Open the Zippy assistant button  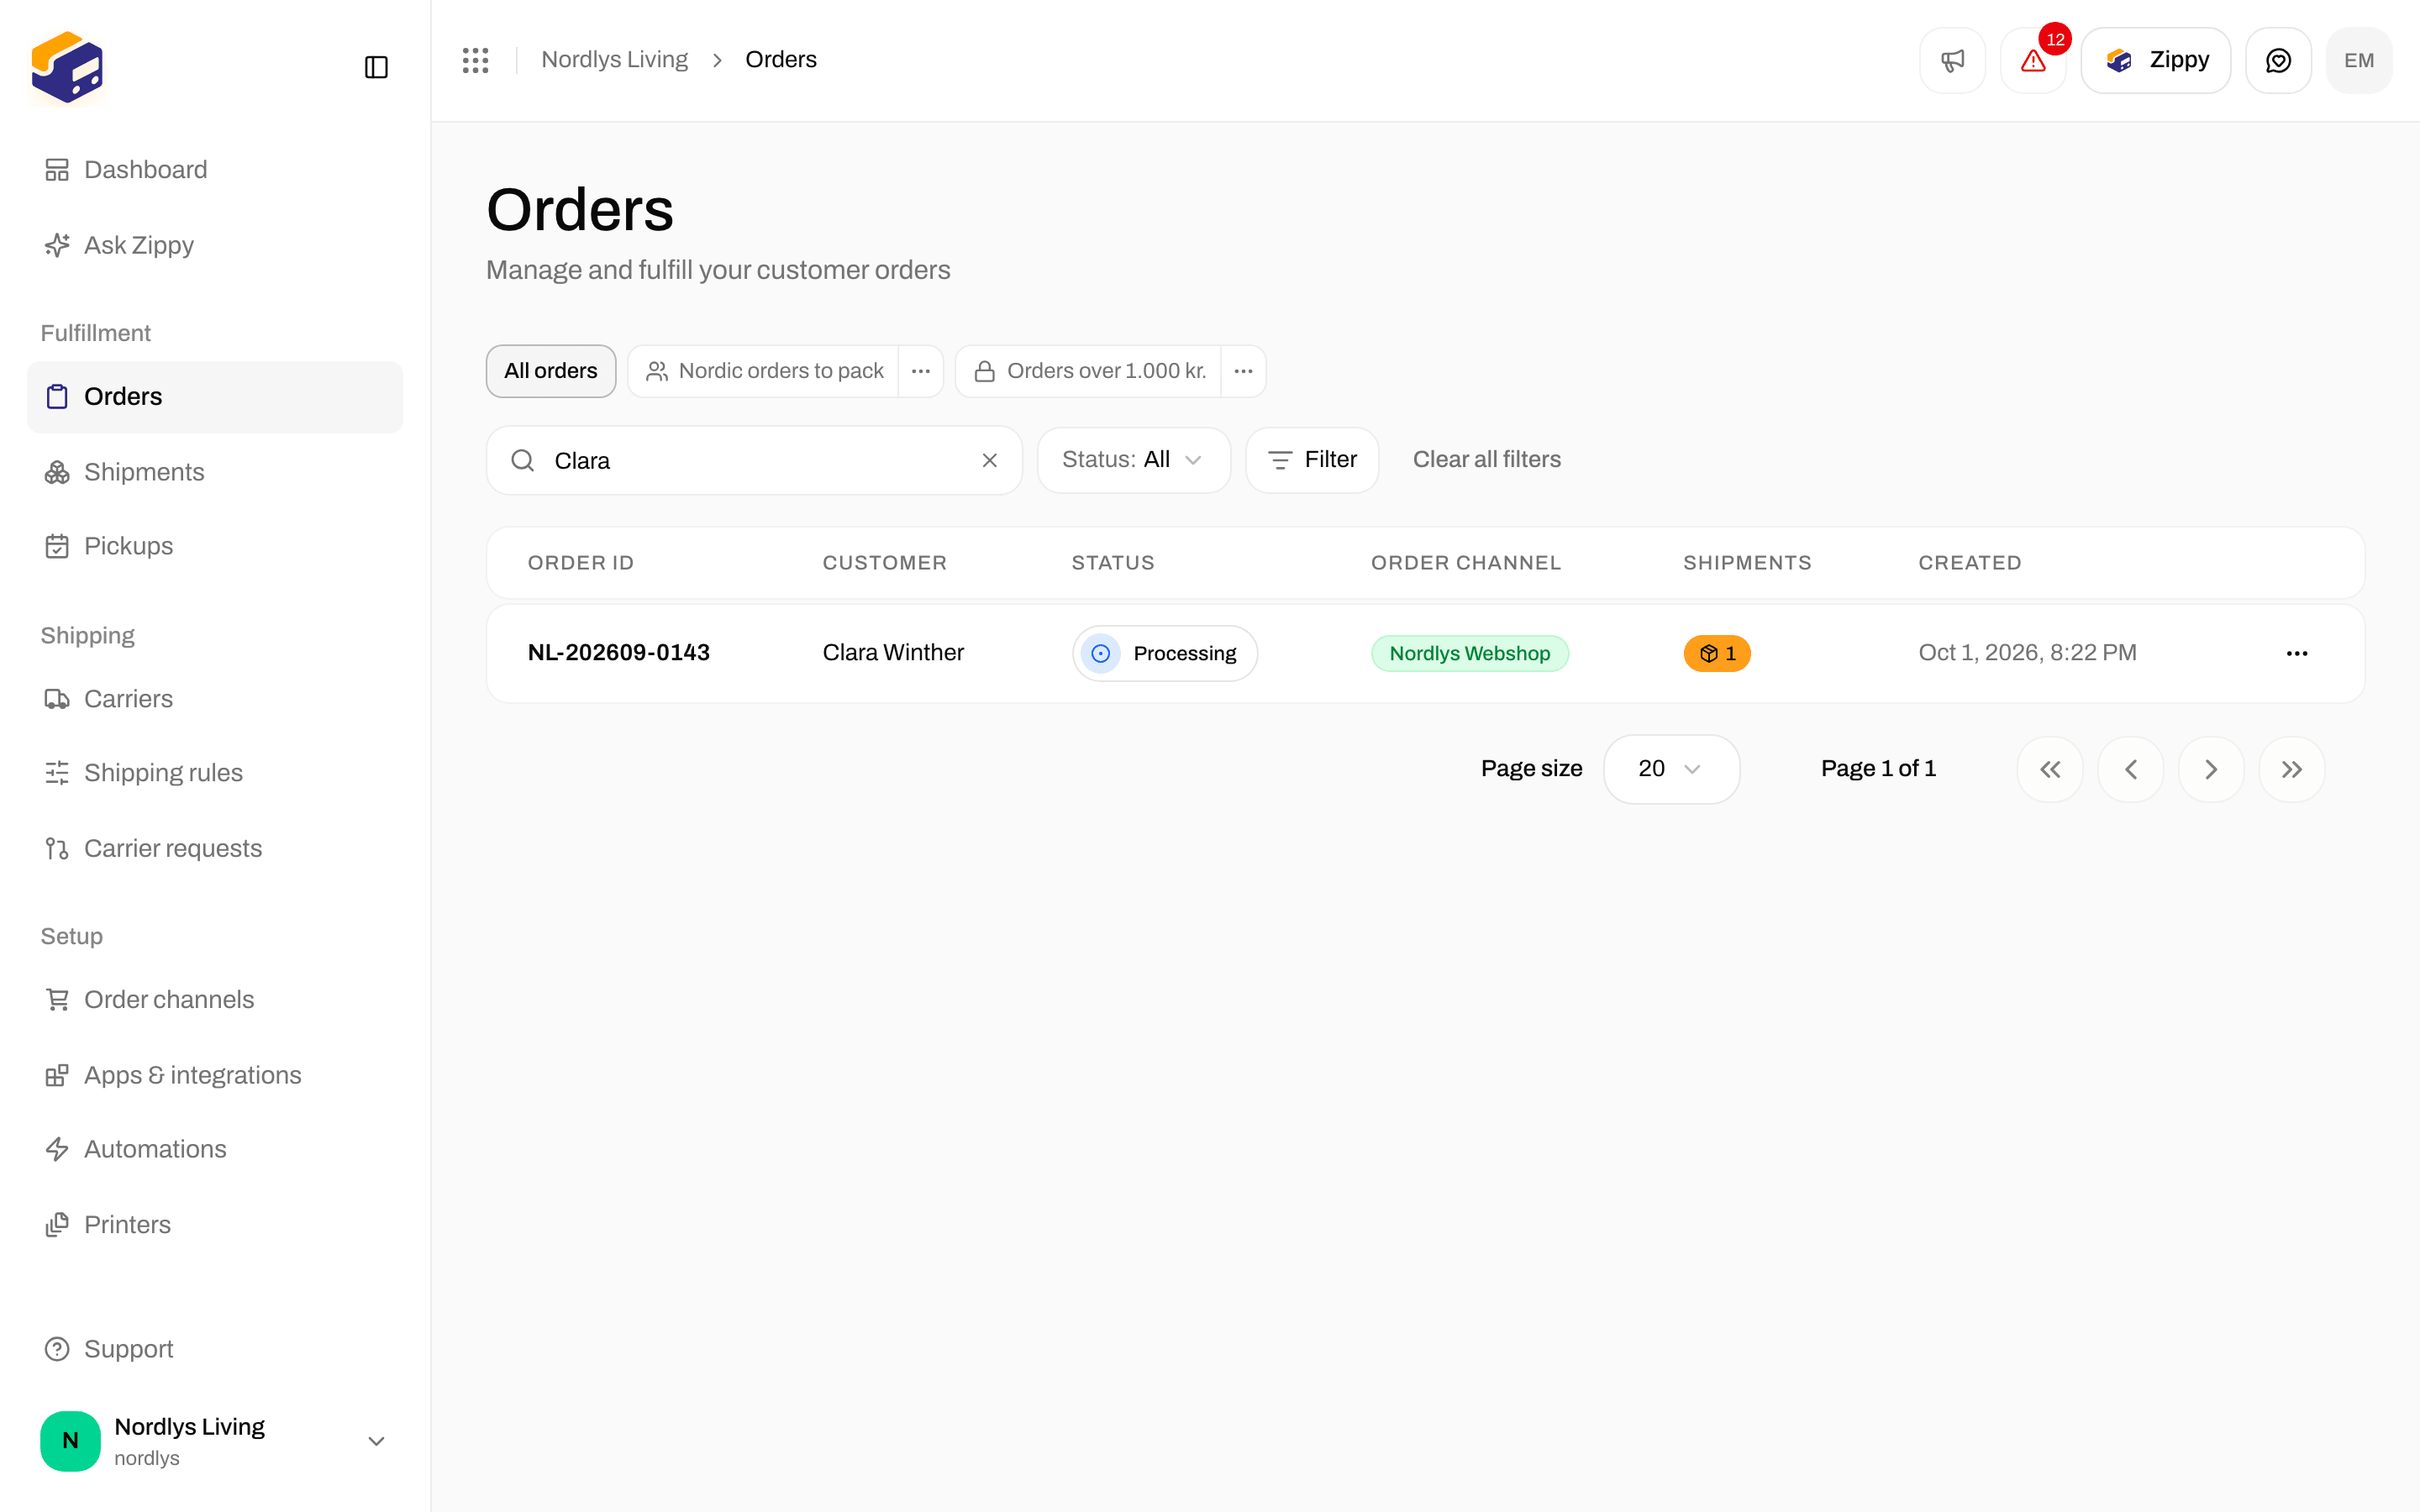pos(2155,60)
